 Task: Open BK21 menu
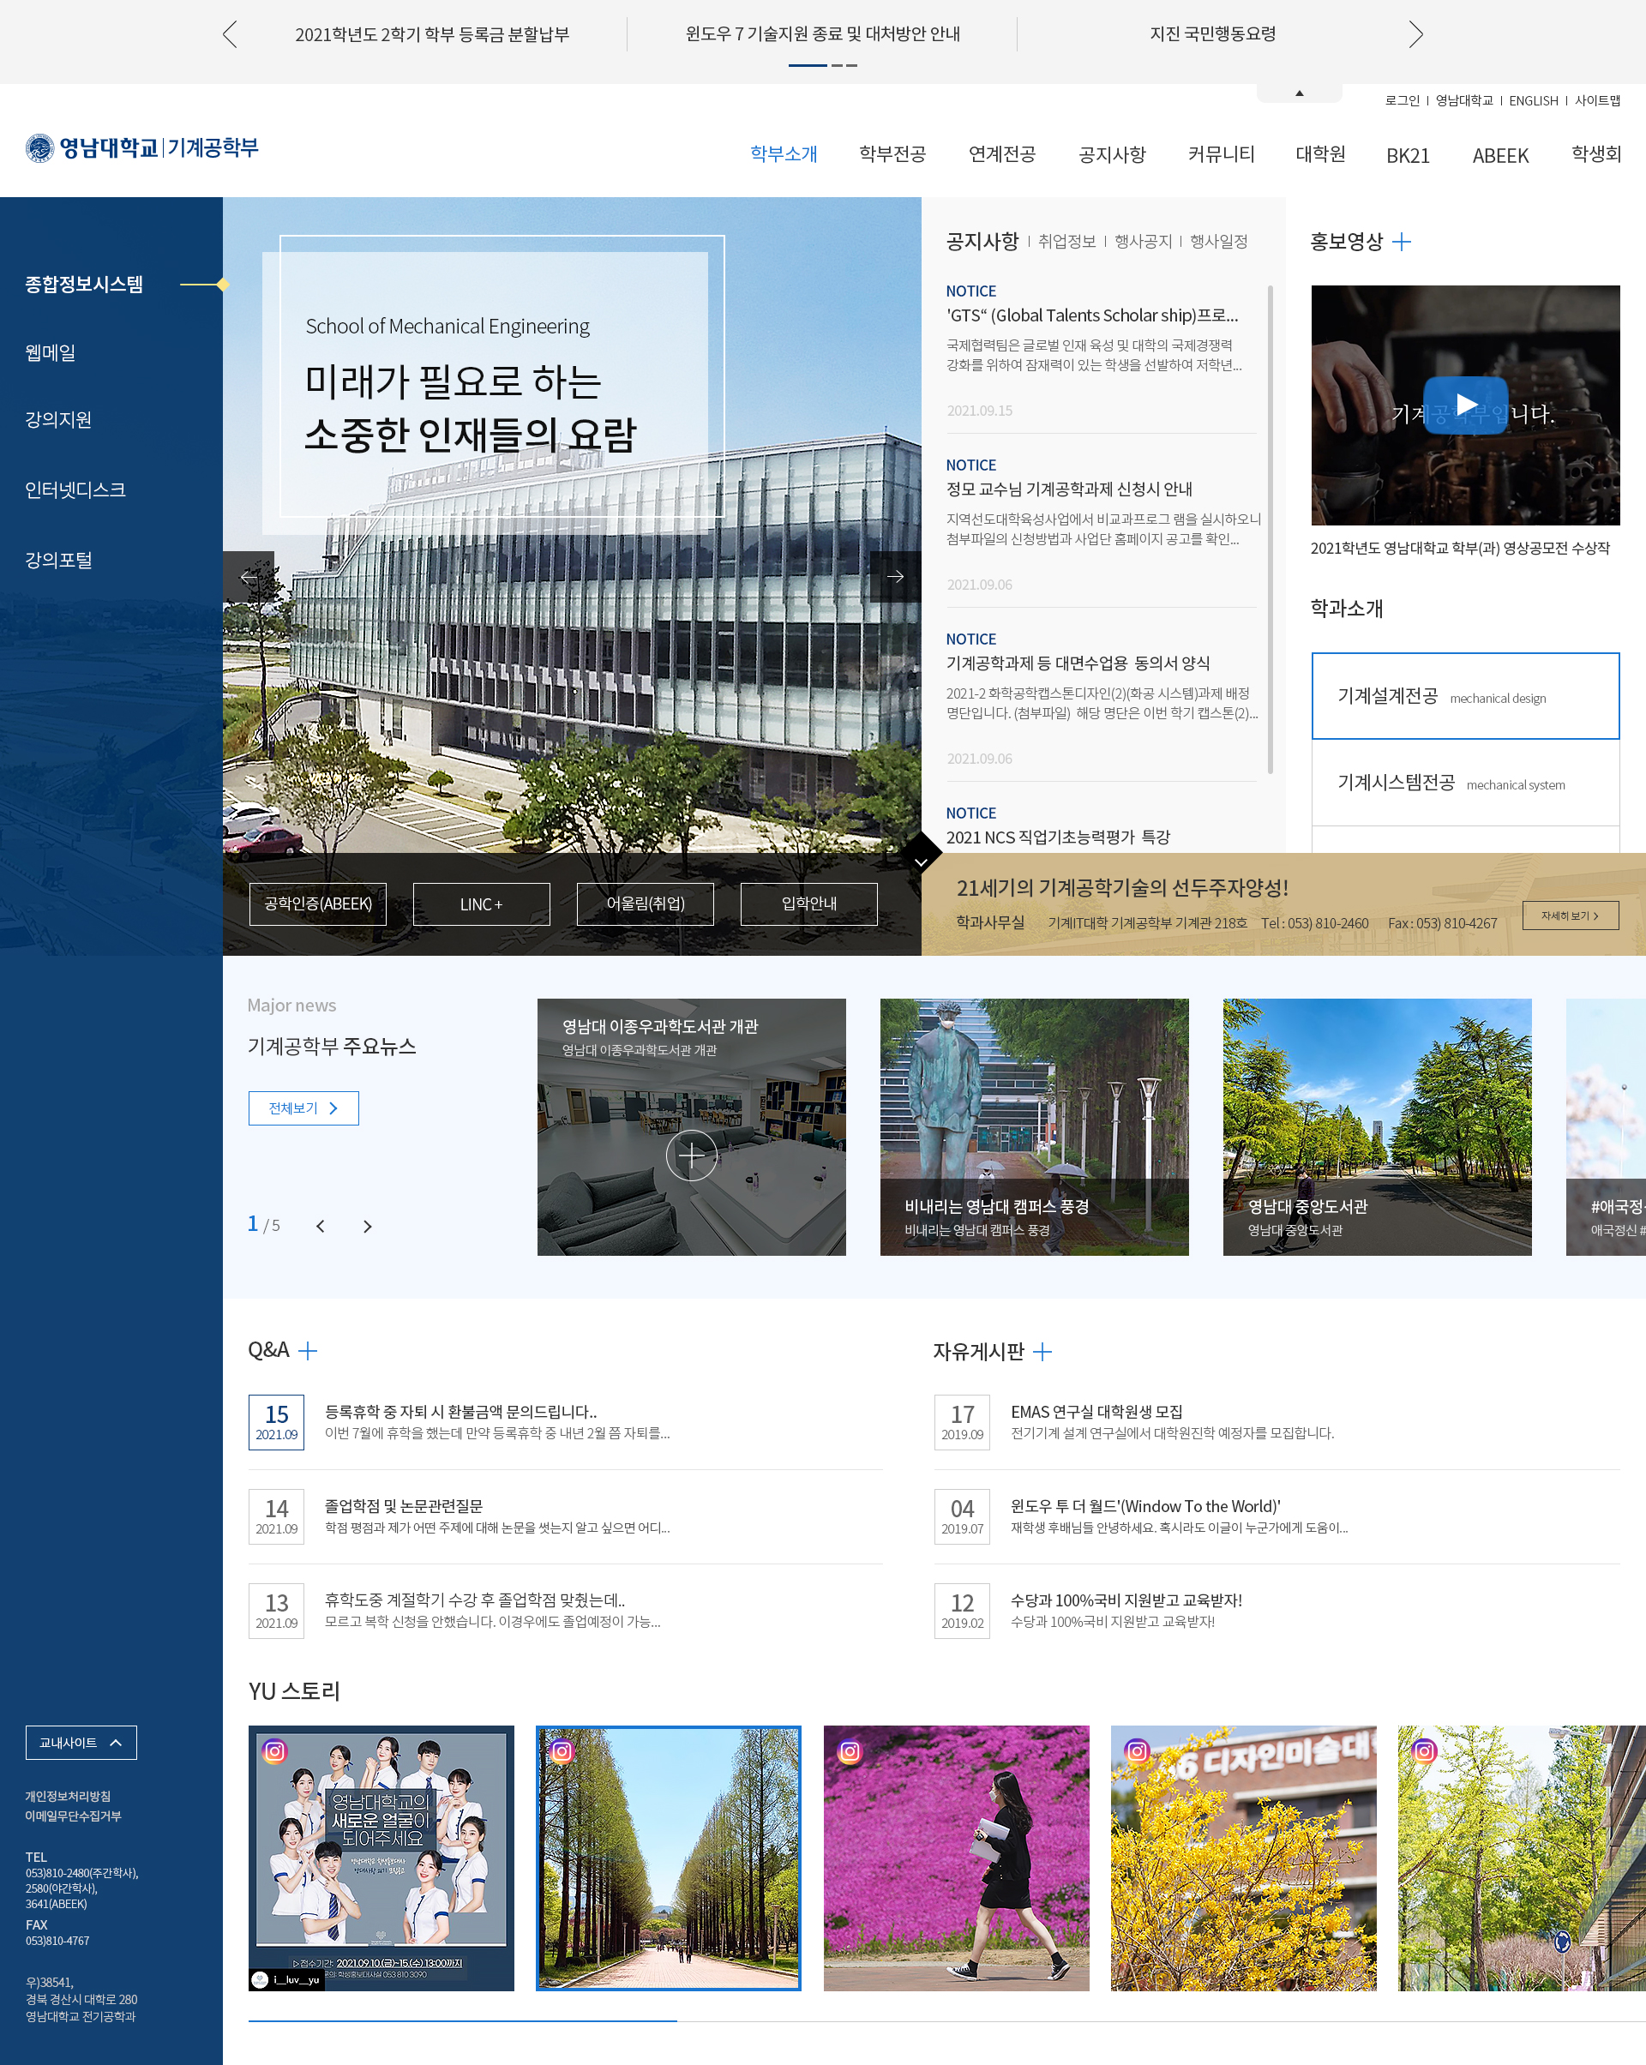(1408, 155)
